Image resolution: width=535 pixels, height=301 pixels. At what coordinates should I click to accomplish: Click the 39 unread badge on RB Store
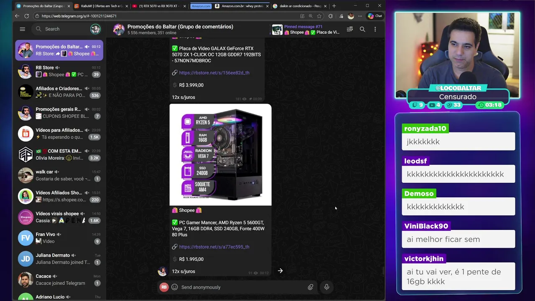pyautogui.click(x=96, y=75)
